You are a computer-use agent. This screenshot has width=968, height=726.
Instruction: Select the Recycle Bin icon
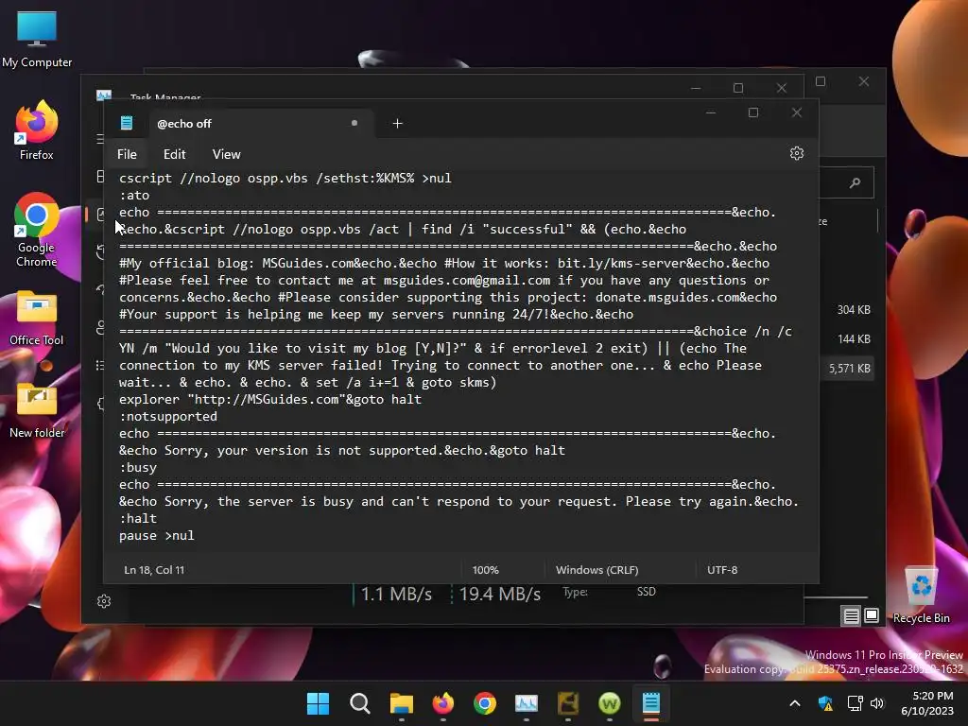(921, 596)
